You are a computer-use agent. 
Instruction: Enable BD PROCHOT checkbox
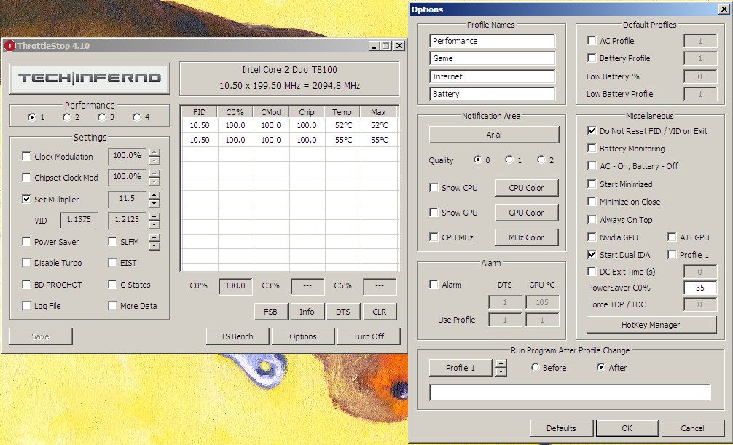coord(27,284)
